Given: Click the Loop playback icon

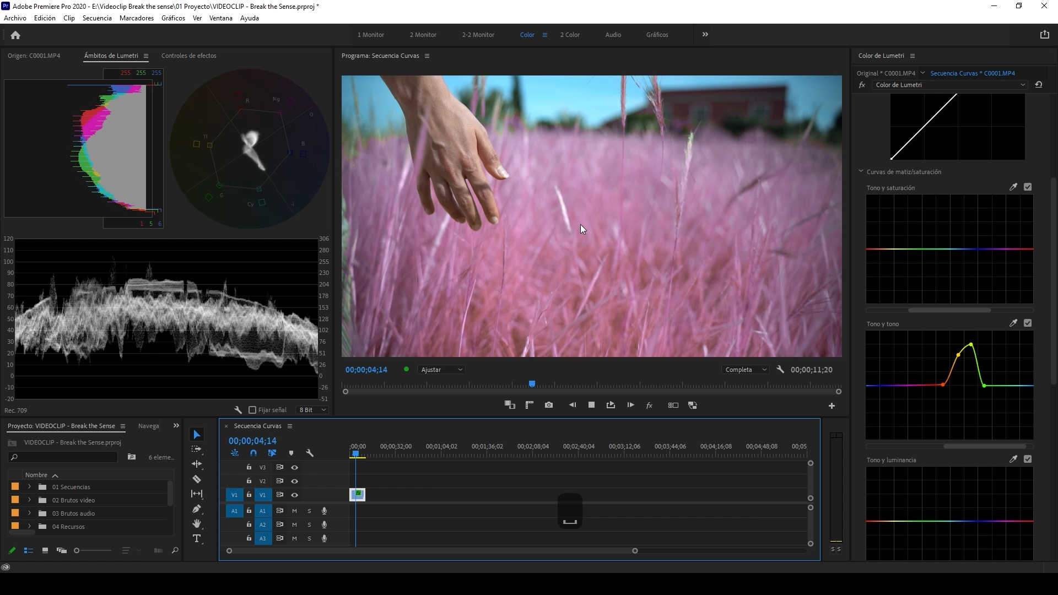Looking at the screenshot, I should click(x=611, y=405).
